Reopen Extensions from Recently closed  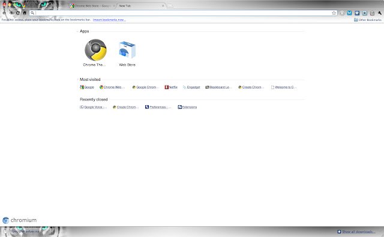[190, 107]
